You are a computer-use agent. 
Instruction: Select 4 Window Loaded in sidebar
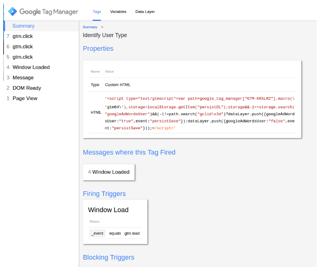pos(31,67)
